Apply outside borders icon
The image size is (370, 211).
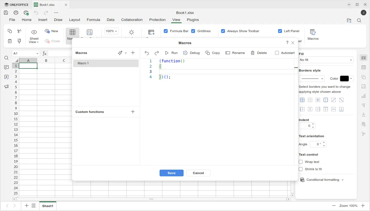(326, 100)
